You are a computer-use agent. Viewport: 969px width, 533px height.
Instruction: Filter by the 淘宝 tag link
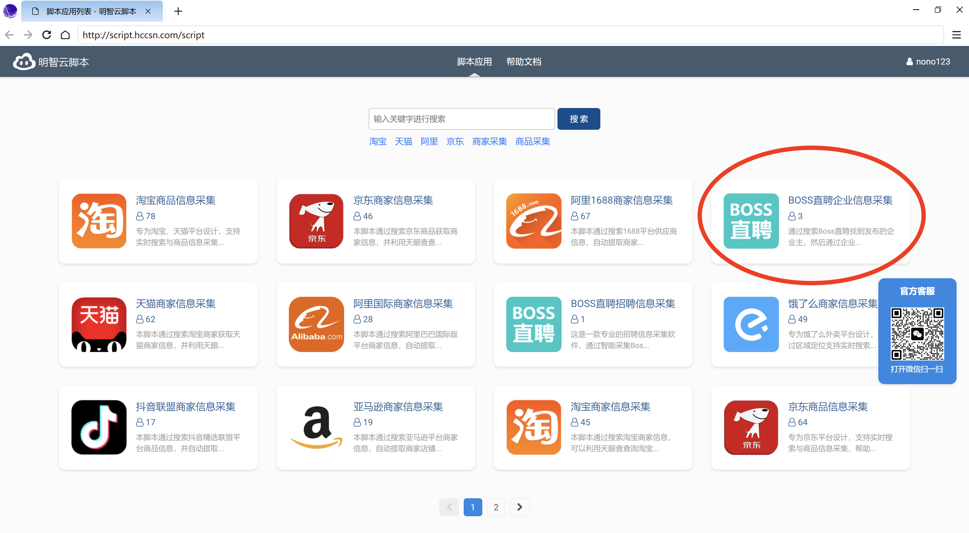(378, 141)
